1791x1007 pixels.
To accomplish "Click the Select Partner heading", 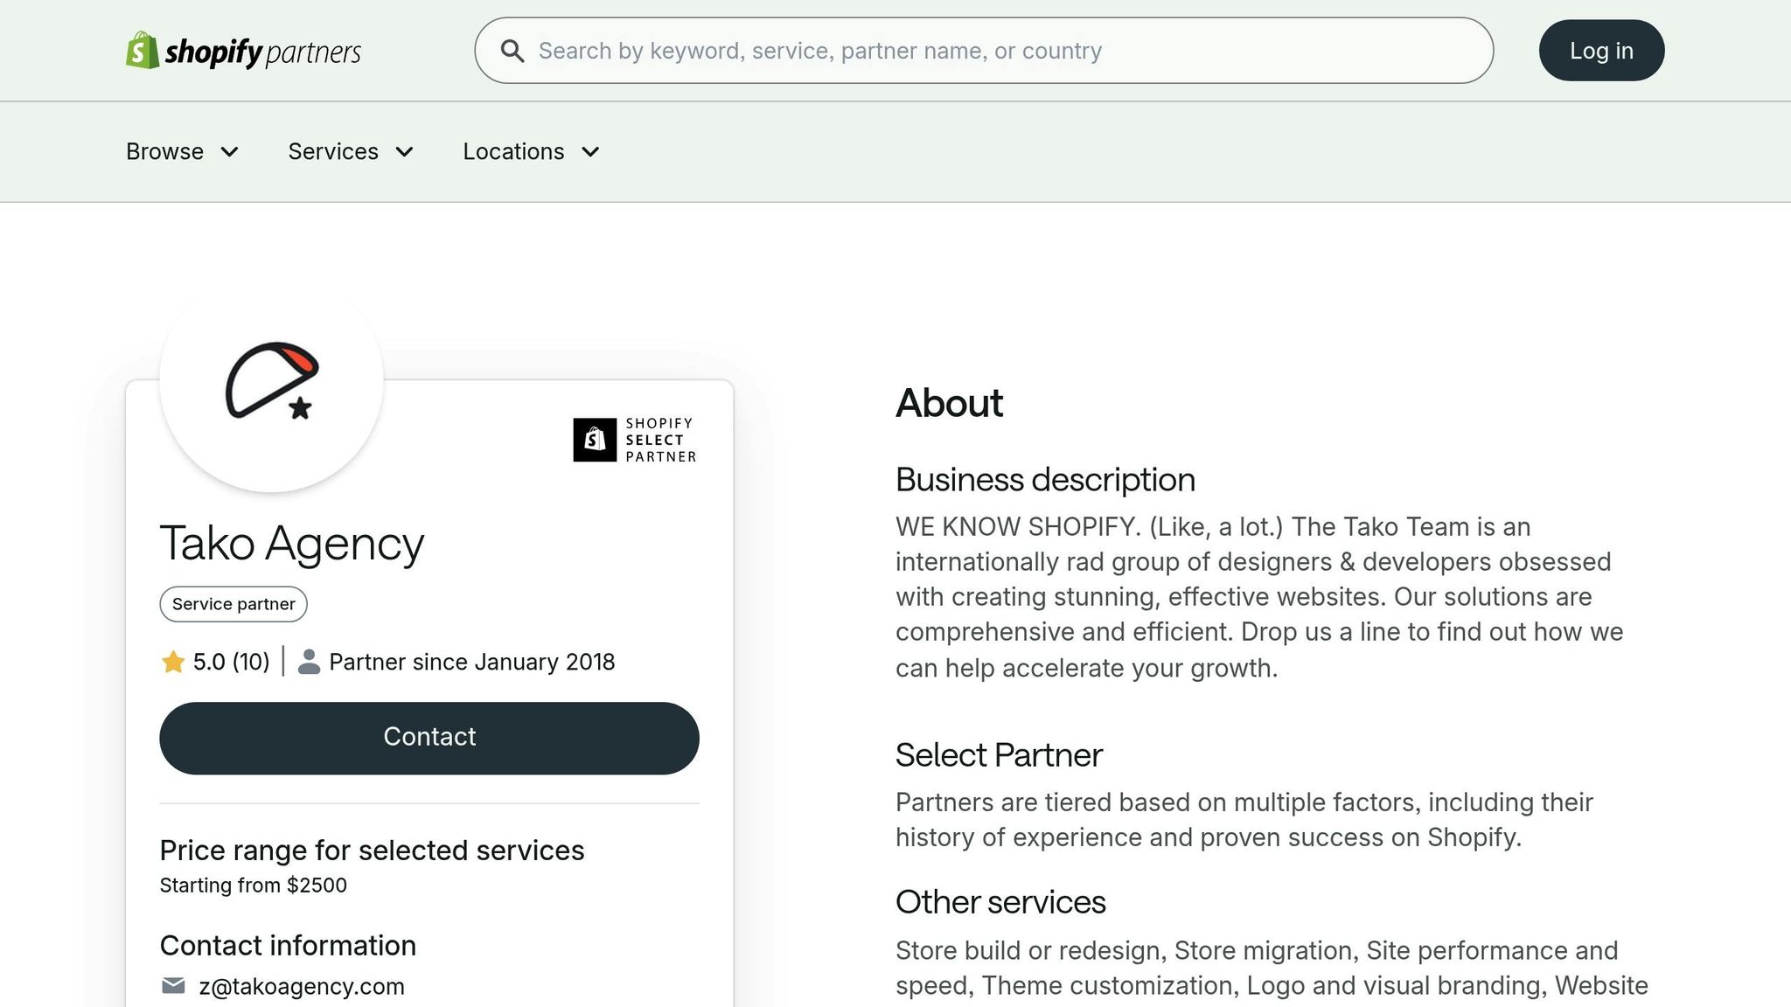I will click(999, 755).
